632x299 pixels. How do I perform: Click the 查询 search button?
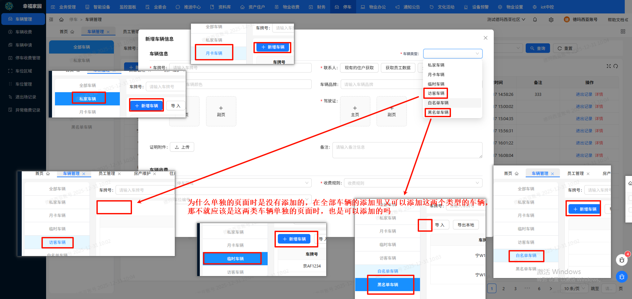pyautogui.click(x=538, y=48)
